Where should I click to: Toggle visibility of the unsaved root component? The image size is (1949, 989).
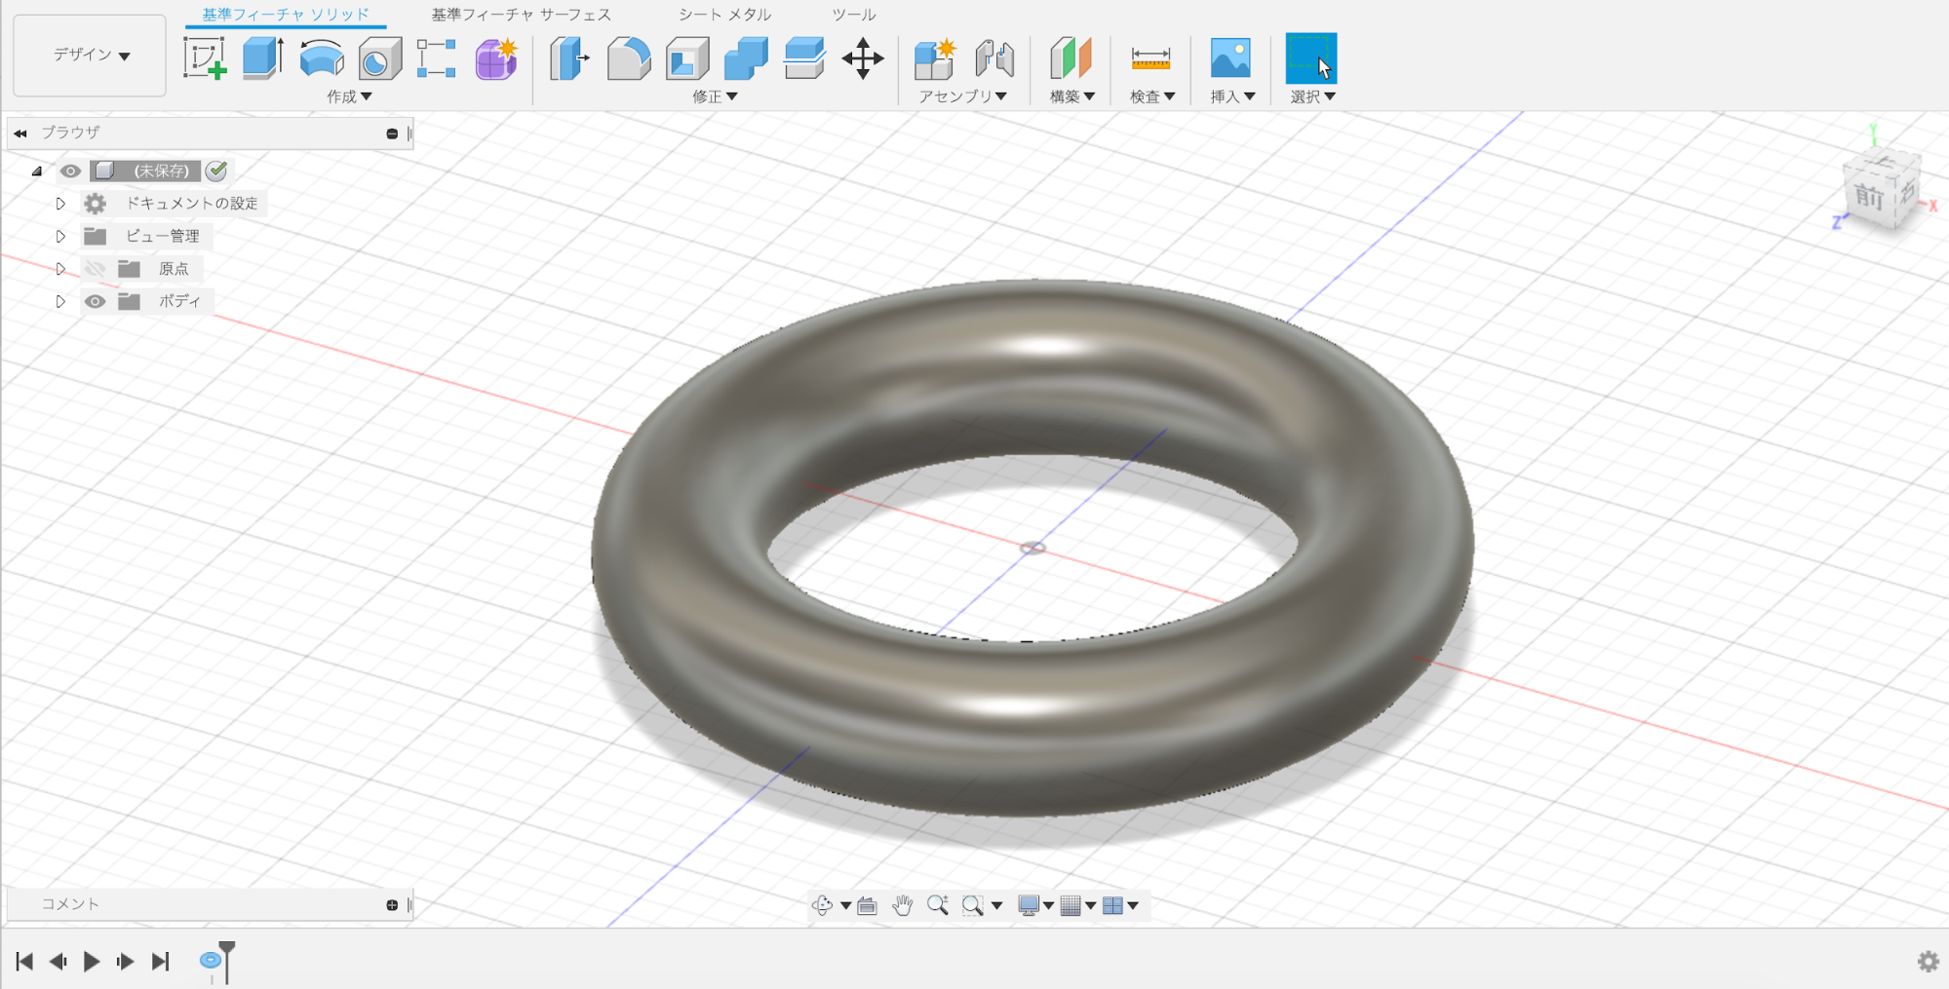(x=70, y=171)
